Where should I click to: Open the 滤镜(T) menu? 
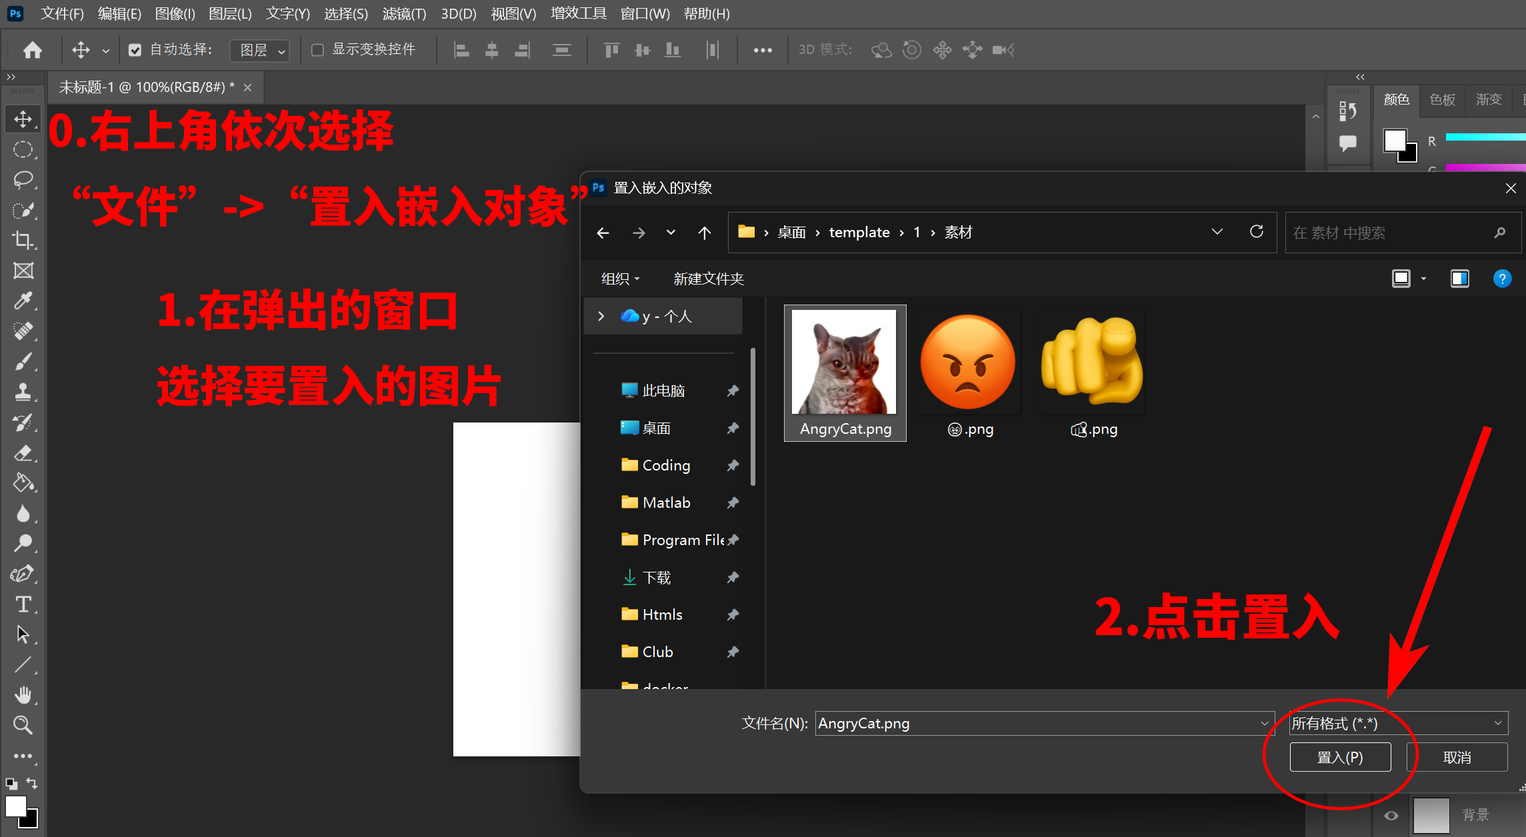[x=404, y=13]
